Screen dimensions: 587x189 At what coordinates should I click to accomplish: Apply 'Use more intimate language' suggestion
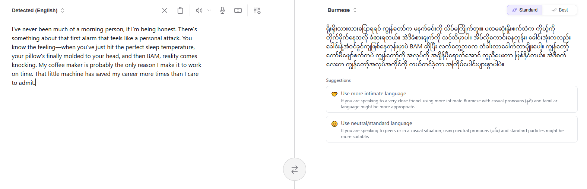point(373,94)
